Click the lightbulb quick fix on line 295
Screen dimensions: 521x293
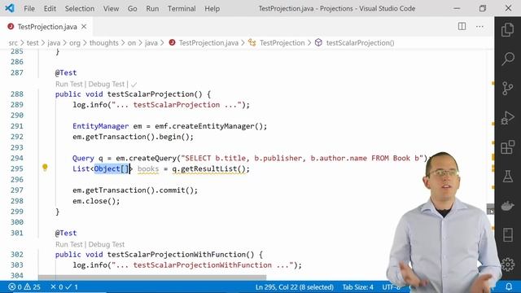pos(45,168)
